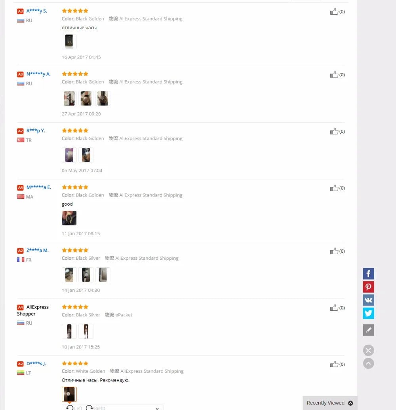Open reviewer profile N*****y A.
The image size is (396, 410).
pos(38,74)
